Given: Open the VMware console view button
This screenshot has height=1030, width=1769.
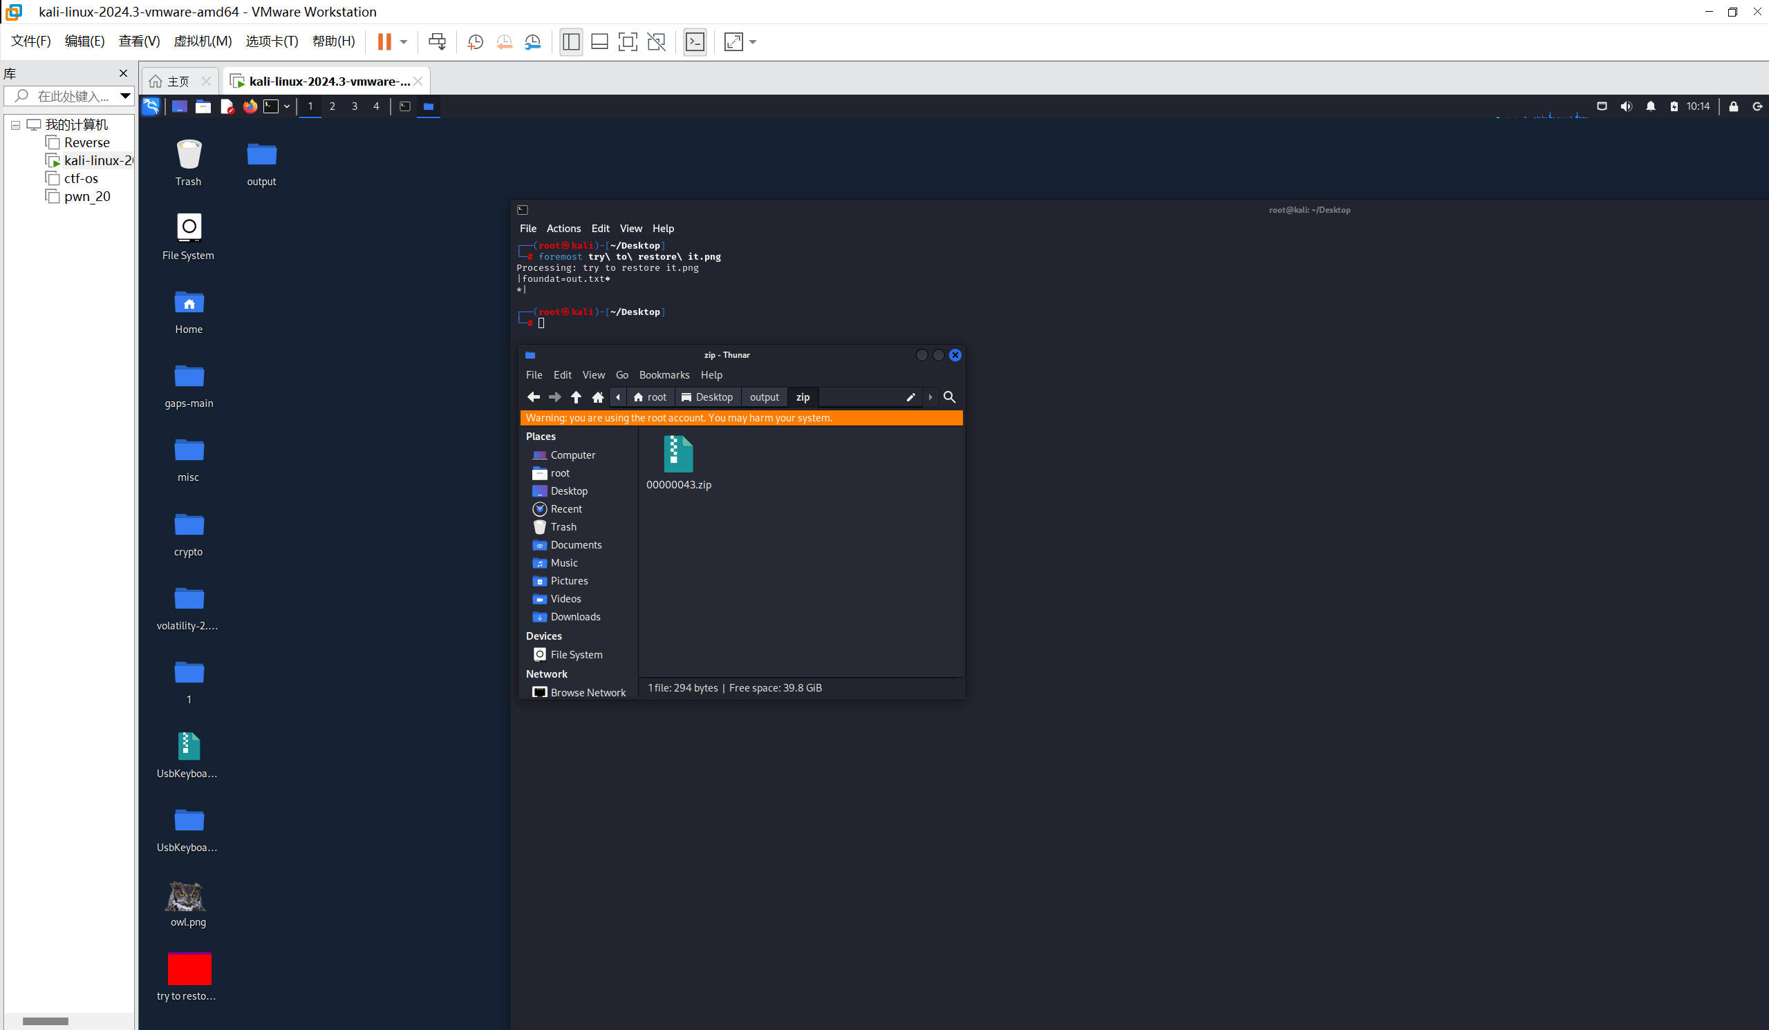Looking at the screenshot, I should tap(695, 41).
